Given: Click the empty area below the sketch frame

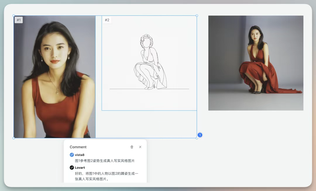Looking at the screenshot, I should (146, 124).
